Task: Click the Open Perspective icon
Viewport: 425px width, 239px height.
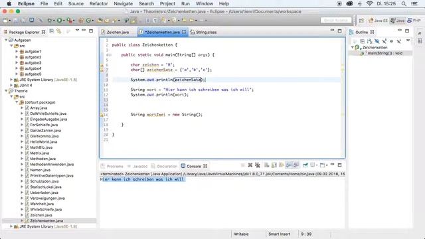Action: (x=361, y=21)
